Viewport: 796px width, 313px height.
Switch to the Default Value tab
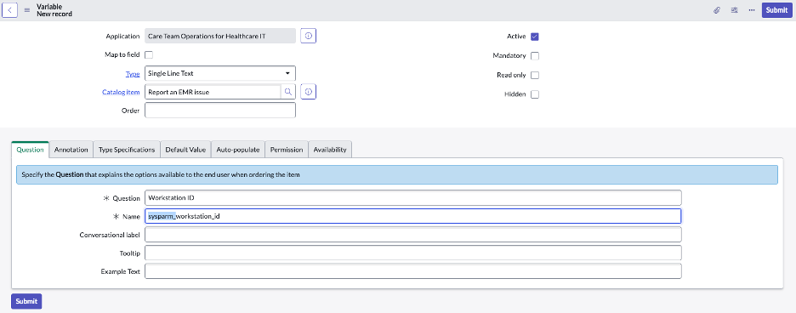[x=185, y=150]
